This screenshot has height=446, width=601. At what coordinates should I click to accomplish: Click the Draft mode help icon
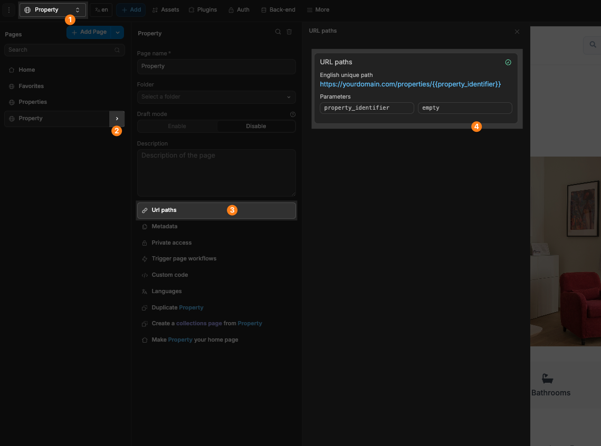pos(293,114)
